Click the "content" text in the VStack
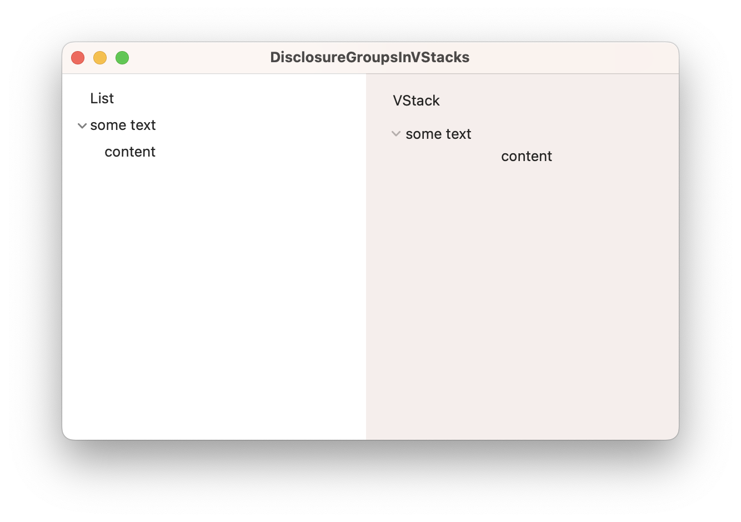Screen dimensions: 741x522 (526, 157)
